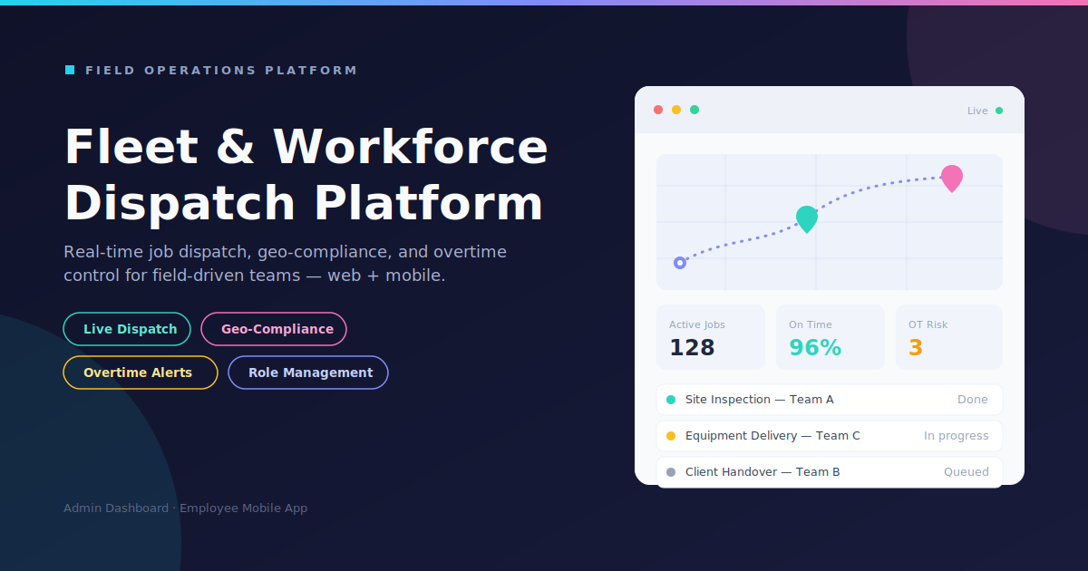The image size is (1088, 571).
Task: Select the Geo-Compliance pill
Action: click(x=274, y=329)
